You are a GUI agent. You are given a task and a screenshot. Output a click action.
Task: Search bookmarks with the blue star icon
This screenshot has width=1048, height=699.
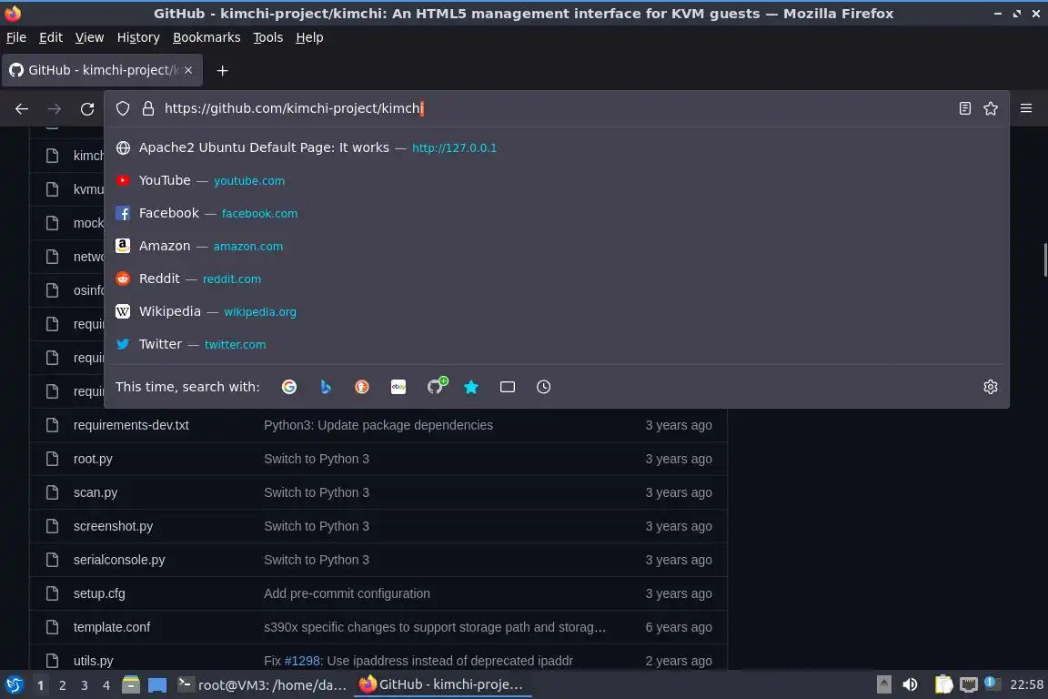[x=471, y=387]
